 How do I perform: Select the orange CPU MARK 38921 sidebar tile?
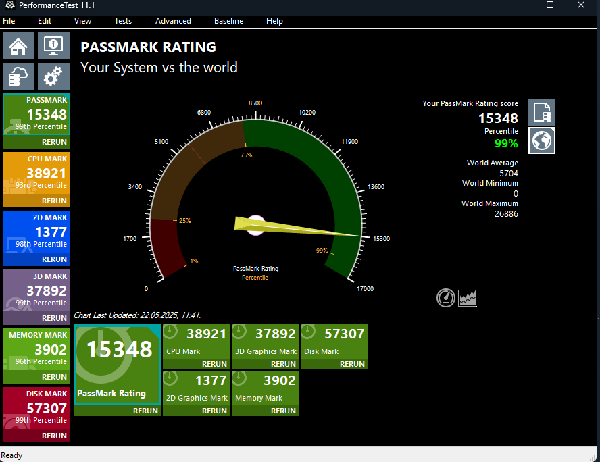(36, 173)
